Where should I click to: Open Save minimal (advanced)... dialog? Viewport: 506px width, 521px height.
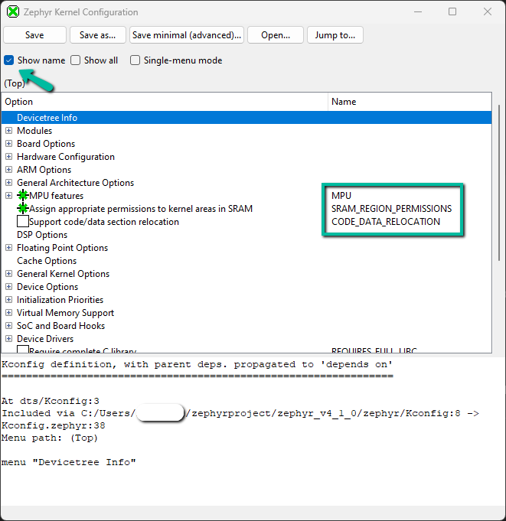187,35
